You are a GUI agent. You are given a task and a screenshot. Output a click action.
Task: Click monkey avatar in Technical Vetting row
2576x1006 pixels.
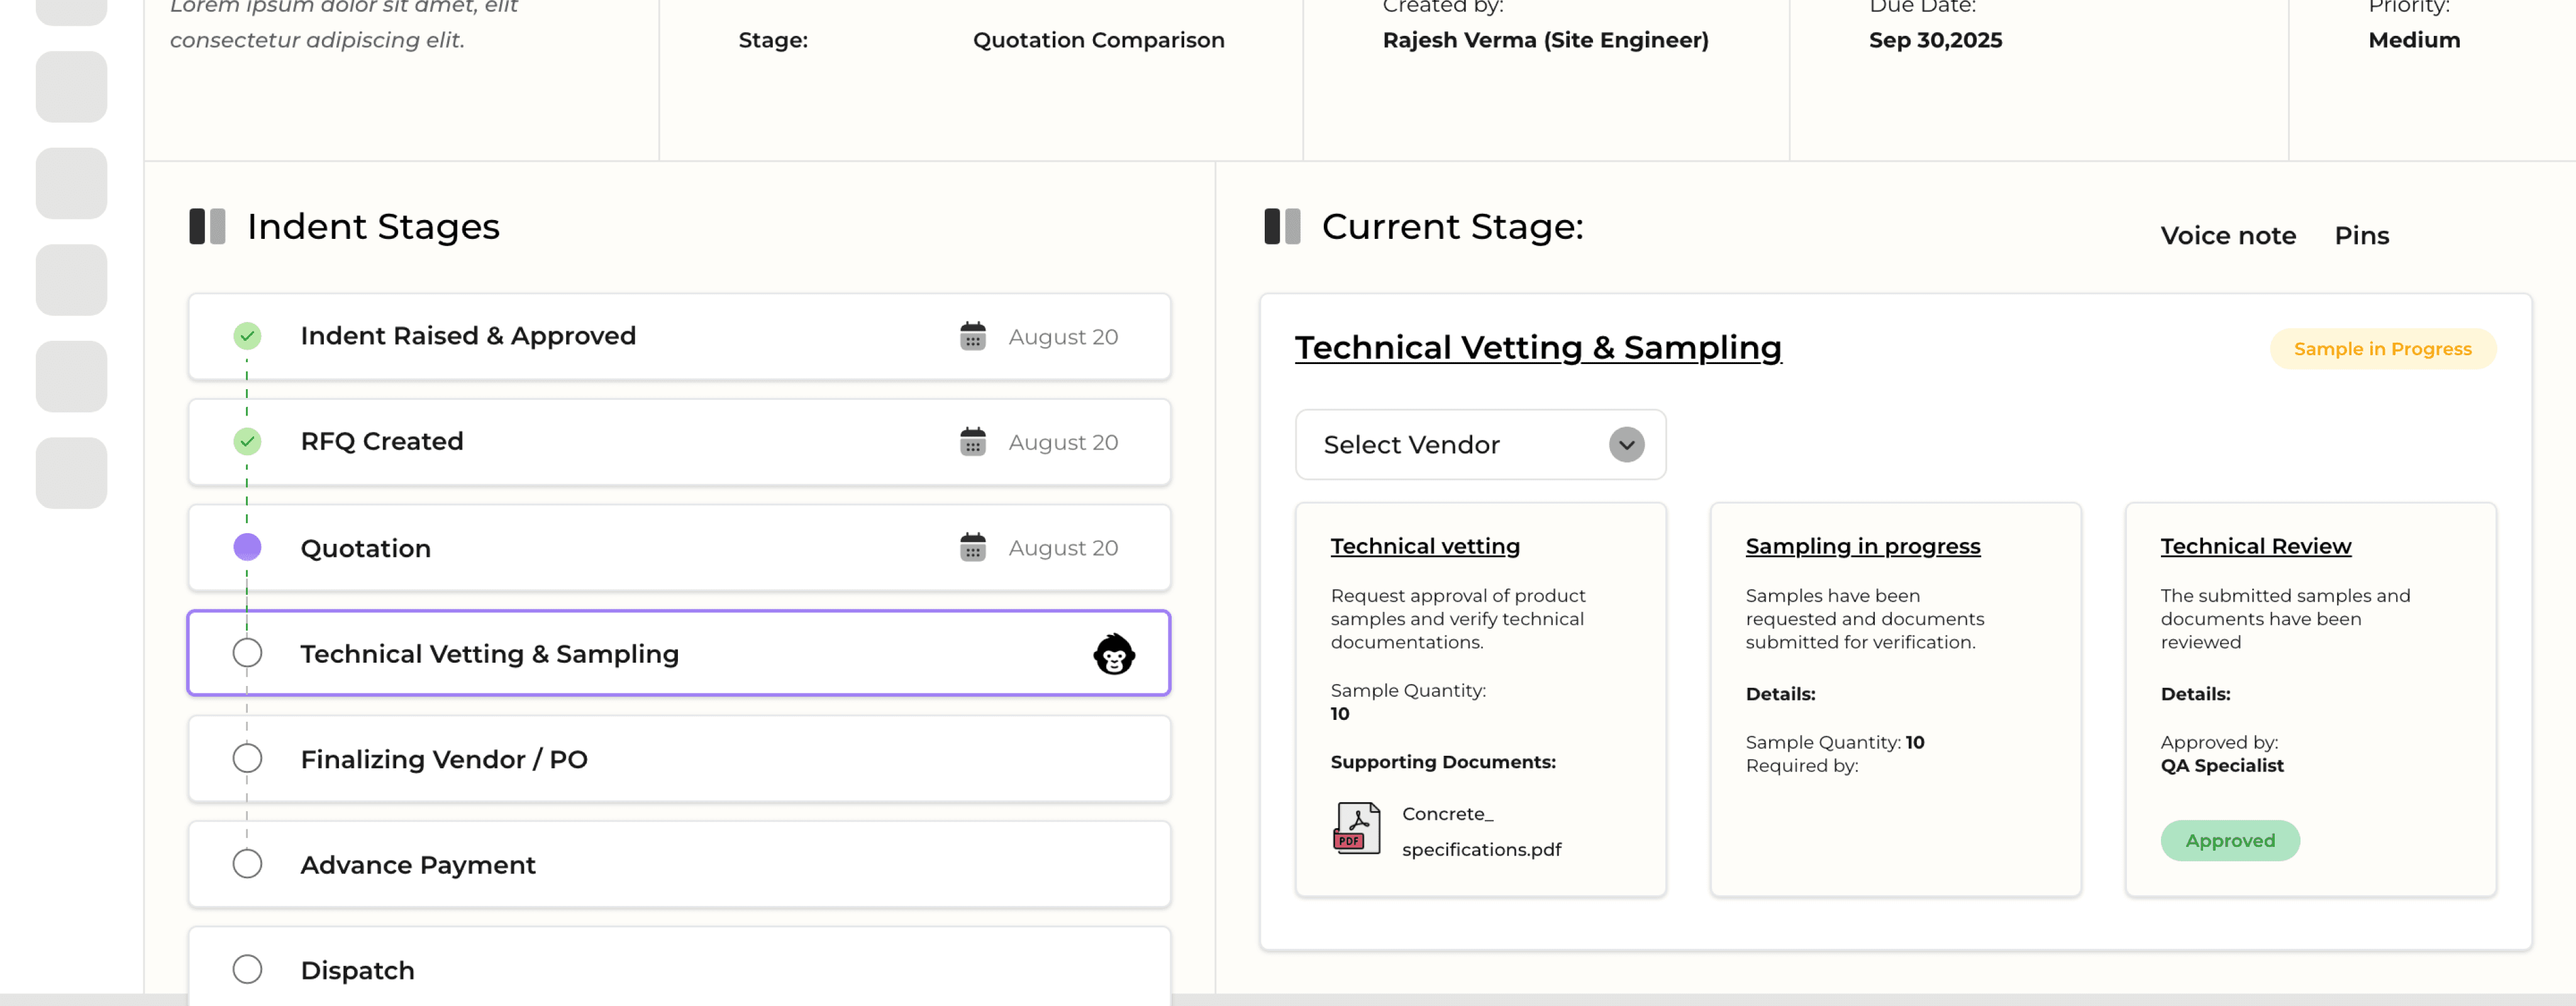[x=1113, y=654]
